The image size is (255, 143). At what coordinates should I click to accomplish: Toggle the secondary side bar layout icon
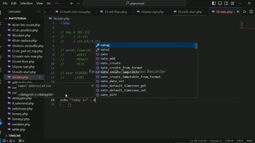pos(226,3)
